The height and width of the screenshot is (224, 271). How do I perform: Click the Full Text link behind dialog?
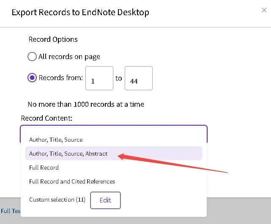point(11,211)
